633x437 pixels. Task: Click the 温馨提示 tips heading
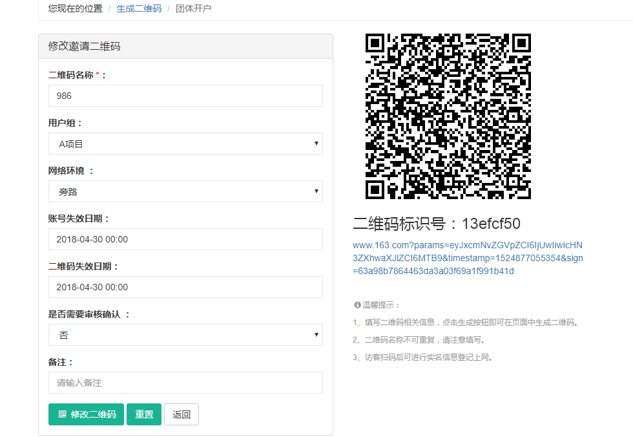coord(380,305)
